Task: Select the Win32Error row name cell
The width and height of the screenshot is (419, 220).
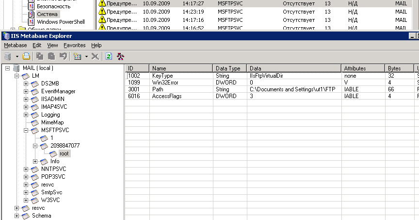Action: pos(165,83)
